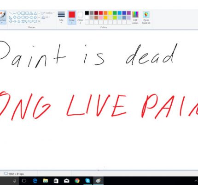The height and width of the screenshot is (185, 198).
Task: Pick the lavender color swatch
Action: [129, 18]
